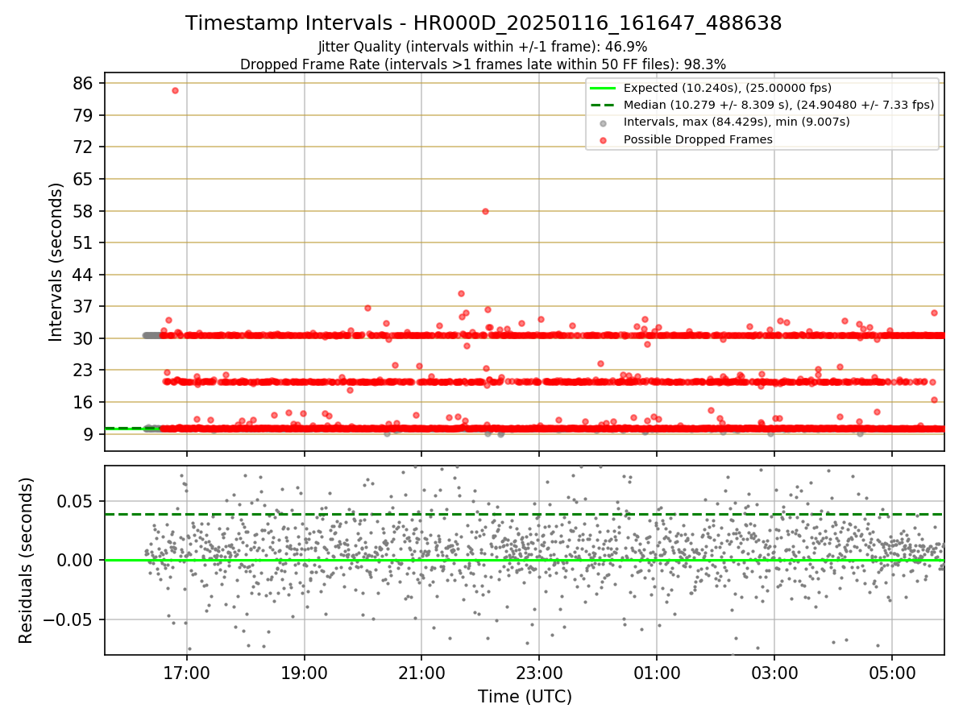This screenshot has width=967, height=725.
Task: Click the y-axis tick label '23'
Action: 83,370
